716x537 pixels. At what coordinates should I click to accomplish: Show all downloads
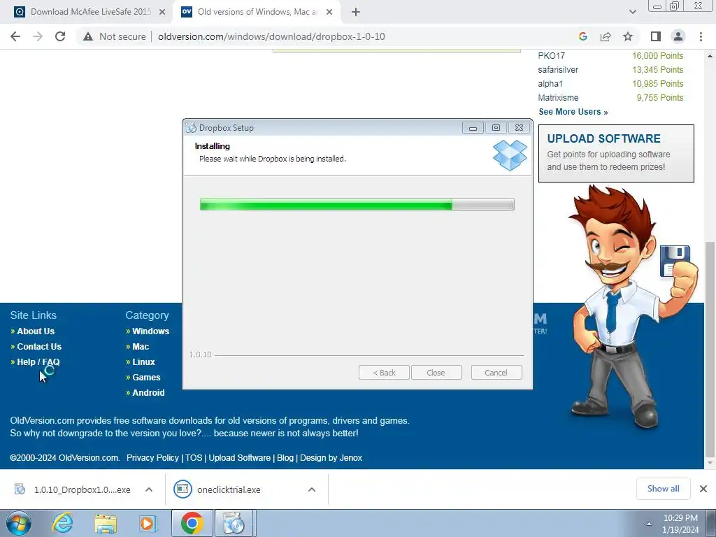point(663,489)
